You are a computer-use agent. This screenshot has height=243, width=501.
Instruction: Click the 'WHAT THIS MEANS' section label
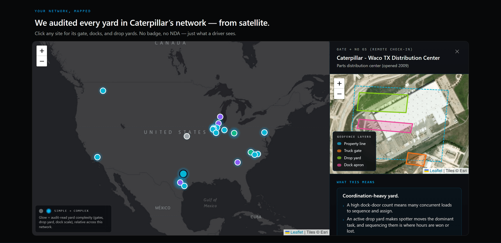coord(356,182)
